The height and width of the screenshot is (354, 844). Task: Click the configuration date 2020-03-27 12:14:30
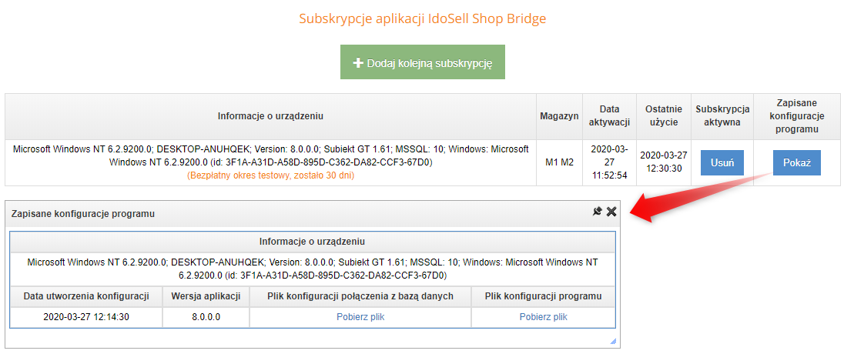click(x=86, y=317)
